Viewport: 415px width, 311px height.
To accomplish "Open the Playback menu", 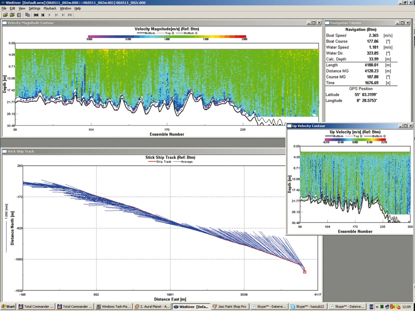I will click(x=50, y=8).
